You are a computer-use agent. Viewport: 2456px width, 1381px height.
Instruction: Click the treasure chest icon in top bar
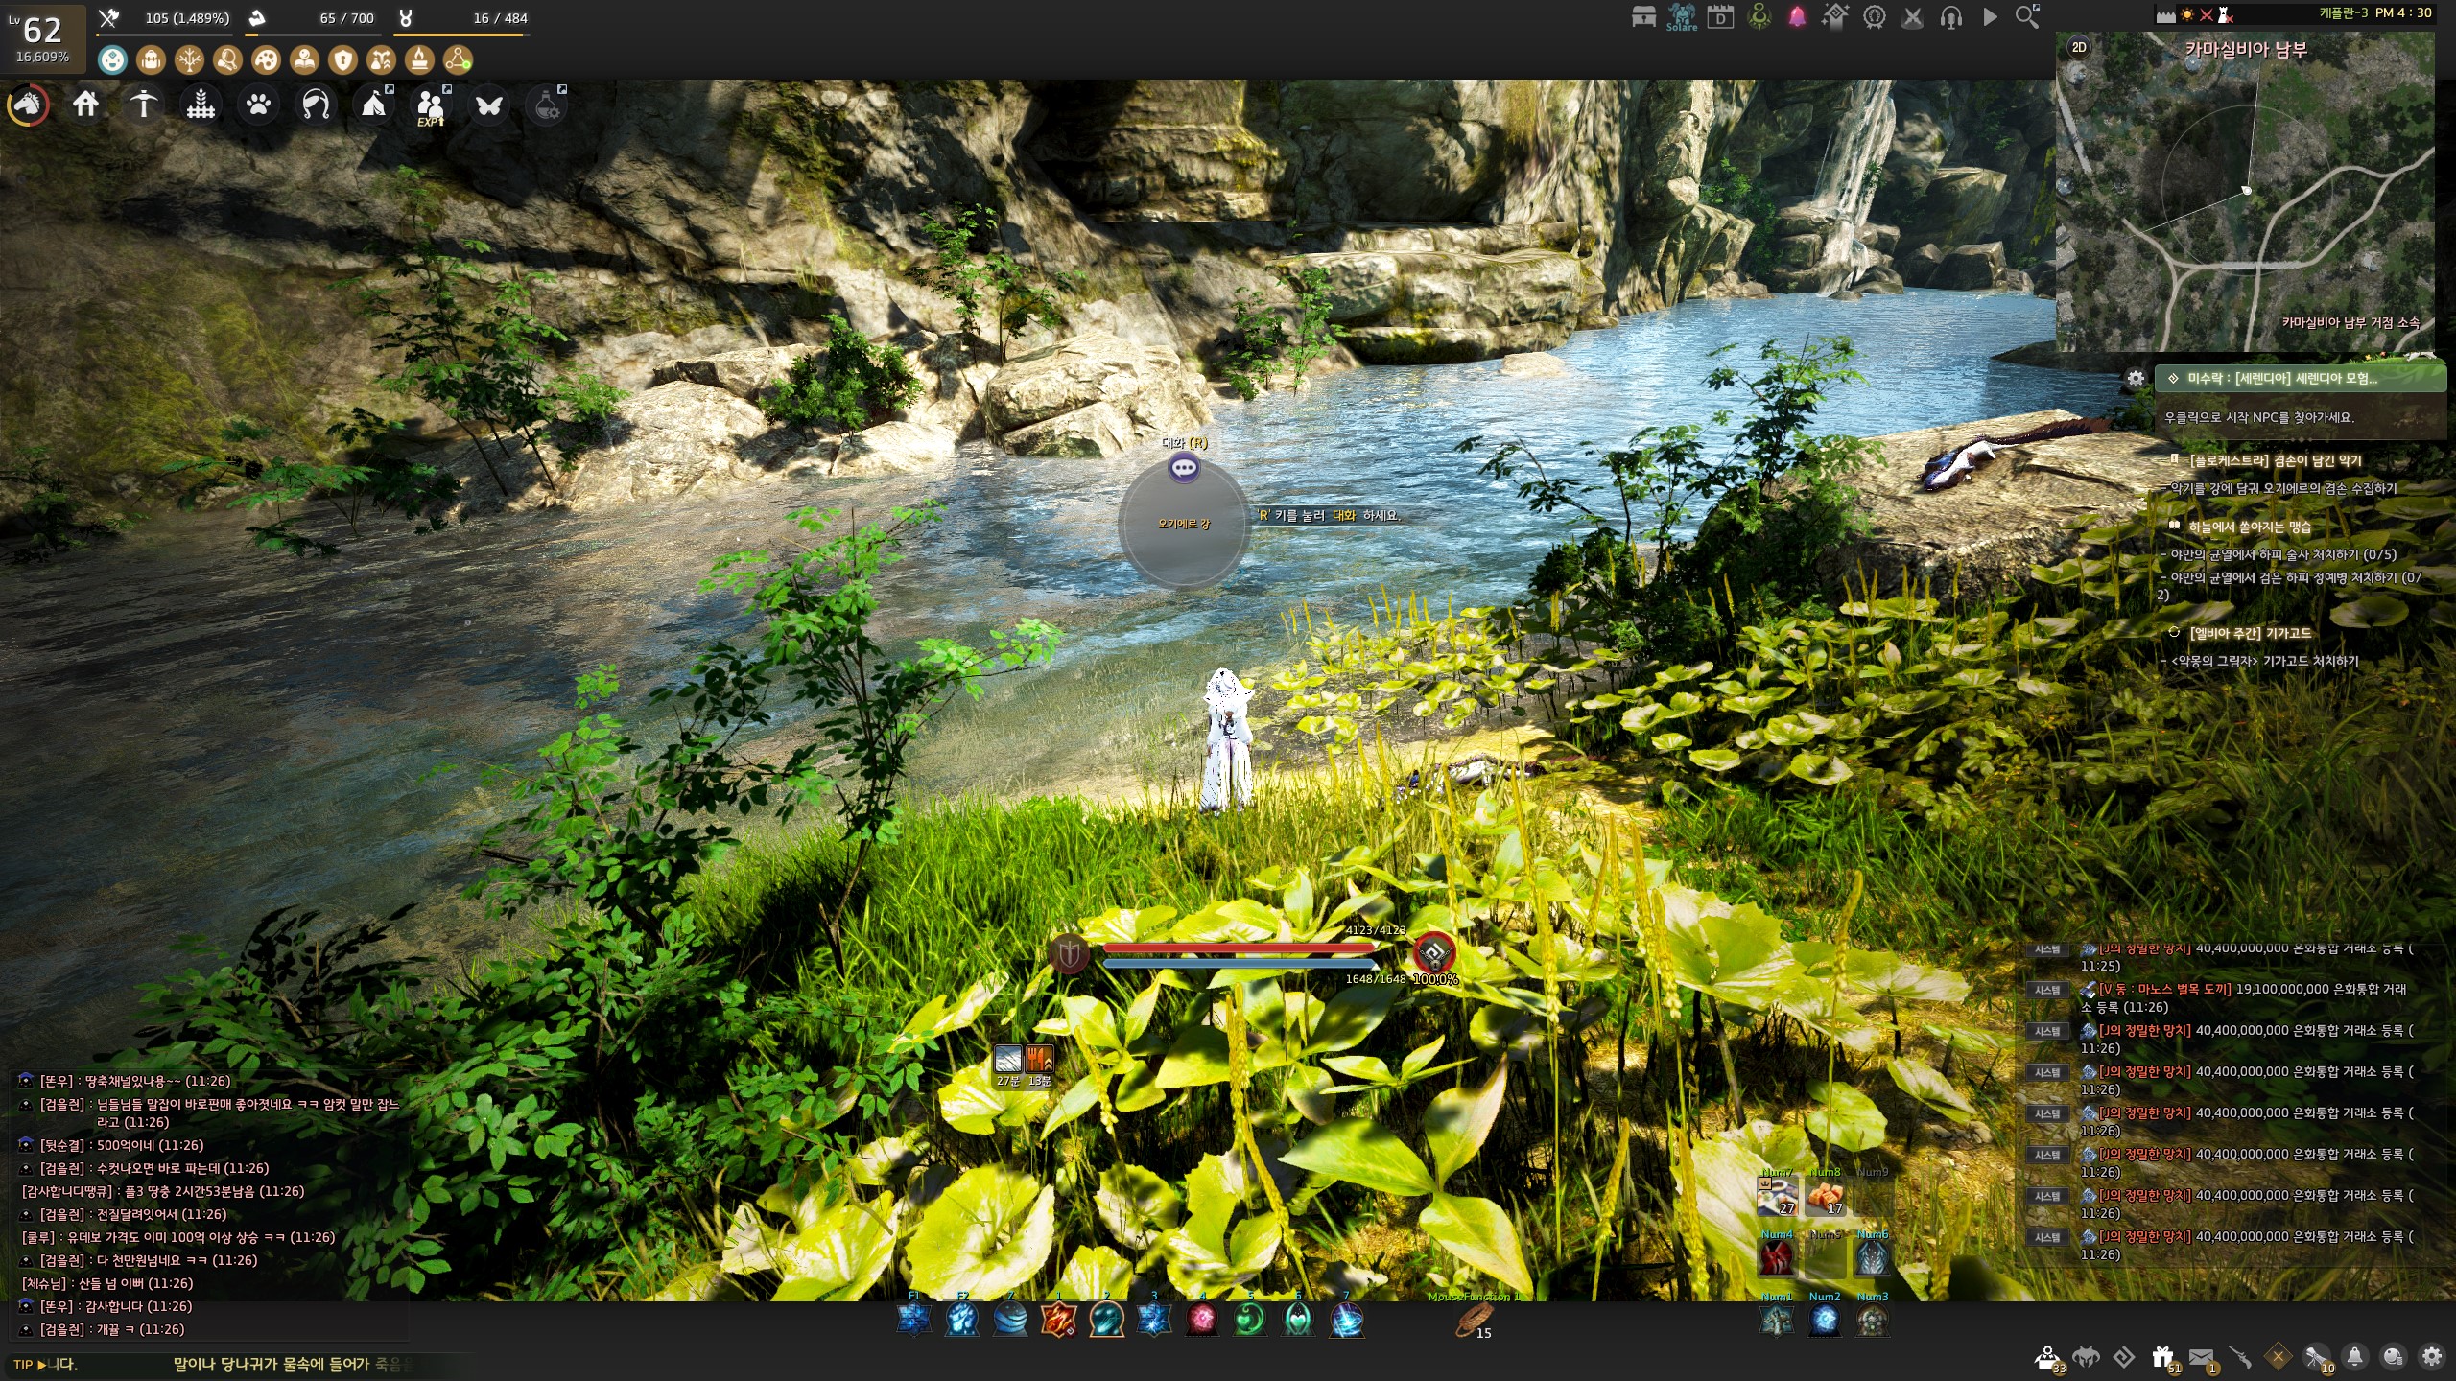tap(1643, 17)
